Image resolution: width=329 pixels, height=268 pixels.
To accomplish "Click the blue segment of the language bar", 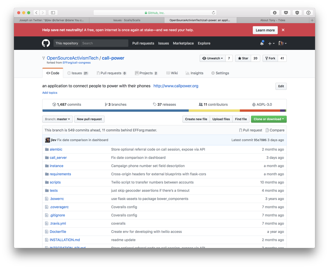I will click(115, 110).
